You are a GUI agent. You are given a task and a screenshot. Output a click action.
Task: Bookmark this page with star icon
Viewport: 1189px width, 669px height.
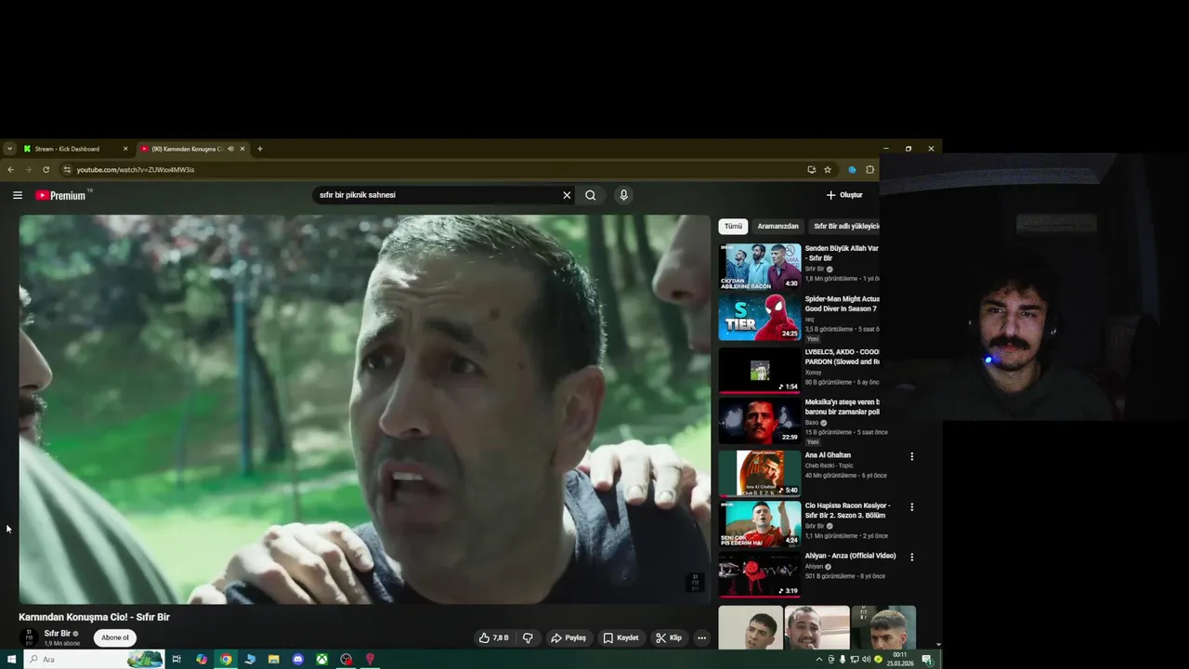828,170
